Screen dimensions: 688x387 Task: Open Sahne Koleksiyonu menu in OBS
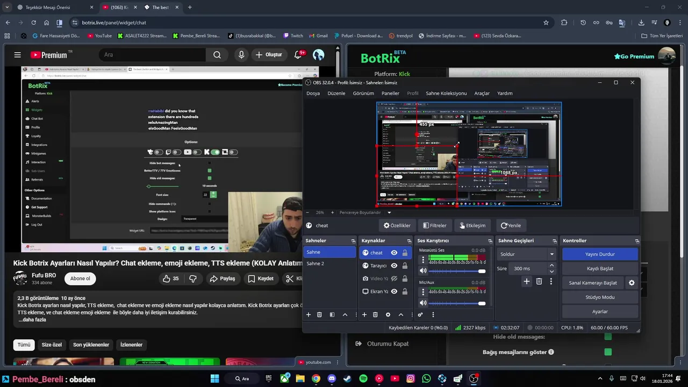446,94
